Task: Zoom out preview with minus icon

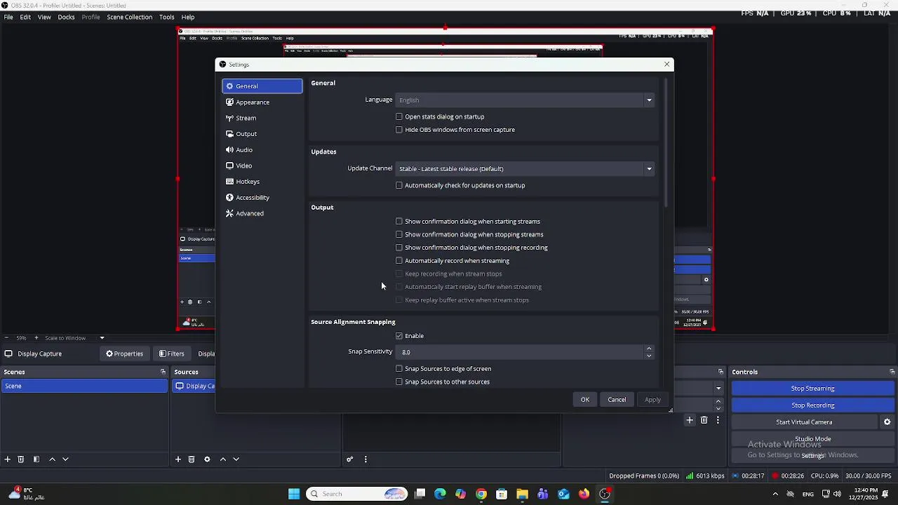Action: coord(6,338)
